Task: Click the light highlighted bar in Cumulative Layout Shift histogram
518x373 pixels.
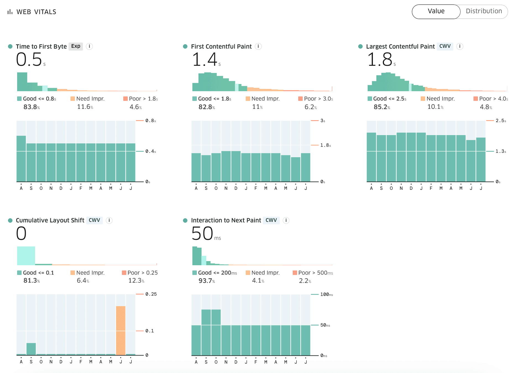Action: [26, 256]
